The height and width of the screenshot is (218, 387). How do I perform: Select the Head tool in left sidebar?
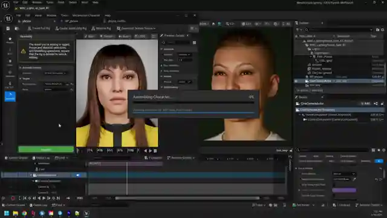pos(10,62)
